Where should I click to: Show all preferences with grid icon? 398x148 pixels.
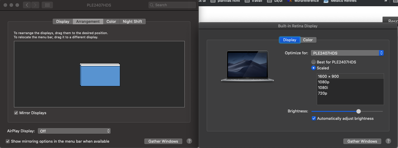47,5
